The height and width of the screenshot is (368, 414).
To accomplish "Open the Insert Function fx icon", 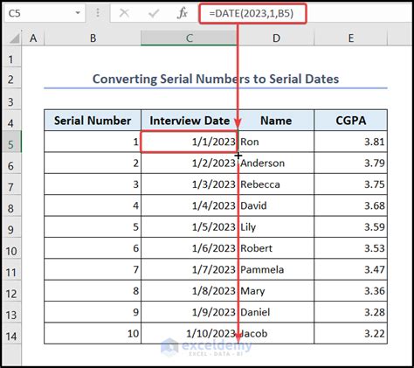I will pos(183,13).
